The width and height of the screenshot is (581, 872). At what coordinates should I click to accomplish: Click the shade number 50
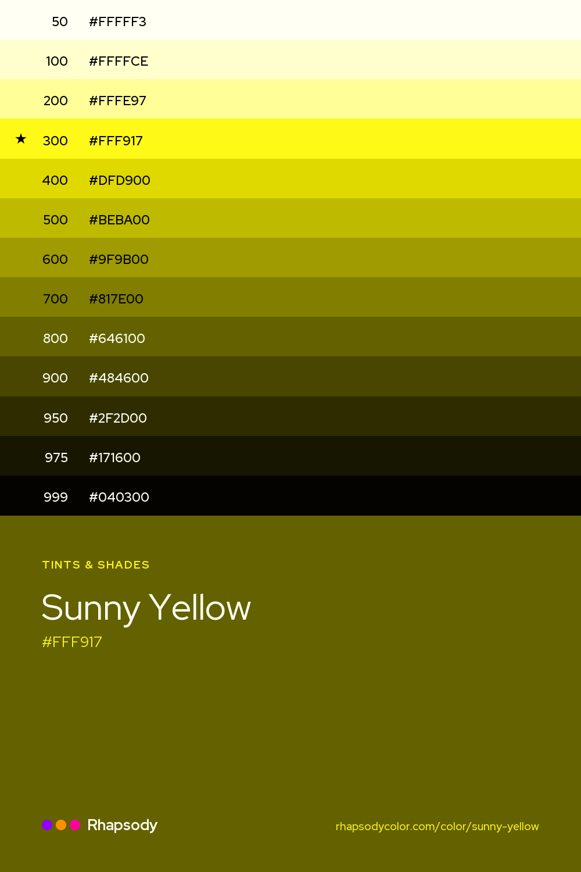(60, 22)
